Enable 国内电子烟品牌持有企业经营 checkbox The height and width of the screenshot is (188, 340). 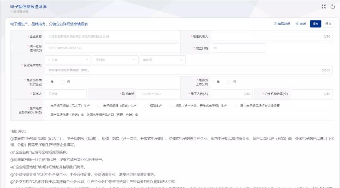237,106
